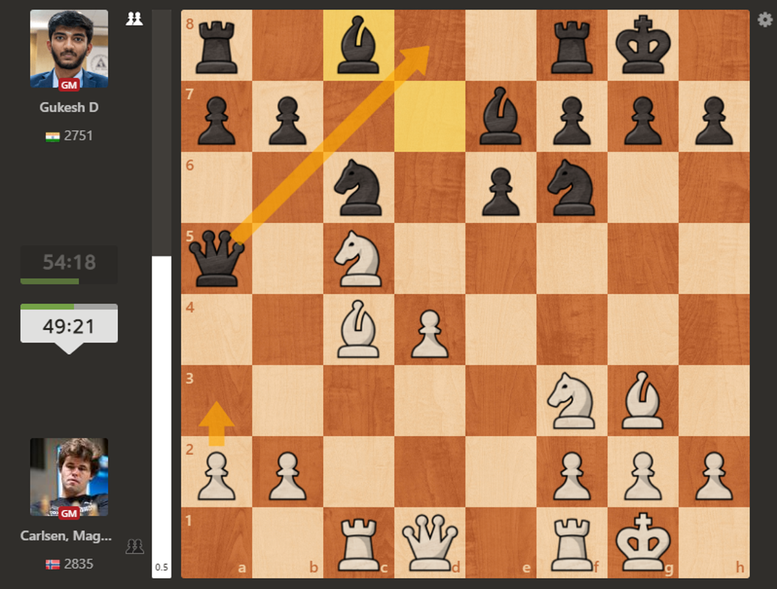Click Gukesh's profile photo
Viewport: 777px width, 589px height.
(x=69, y=49)
